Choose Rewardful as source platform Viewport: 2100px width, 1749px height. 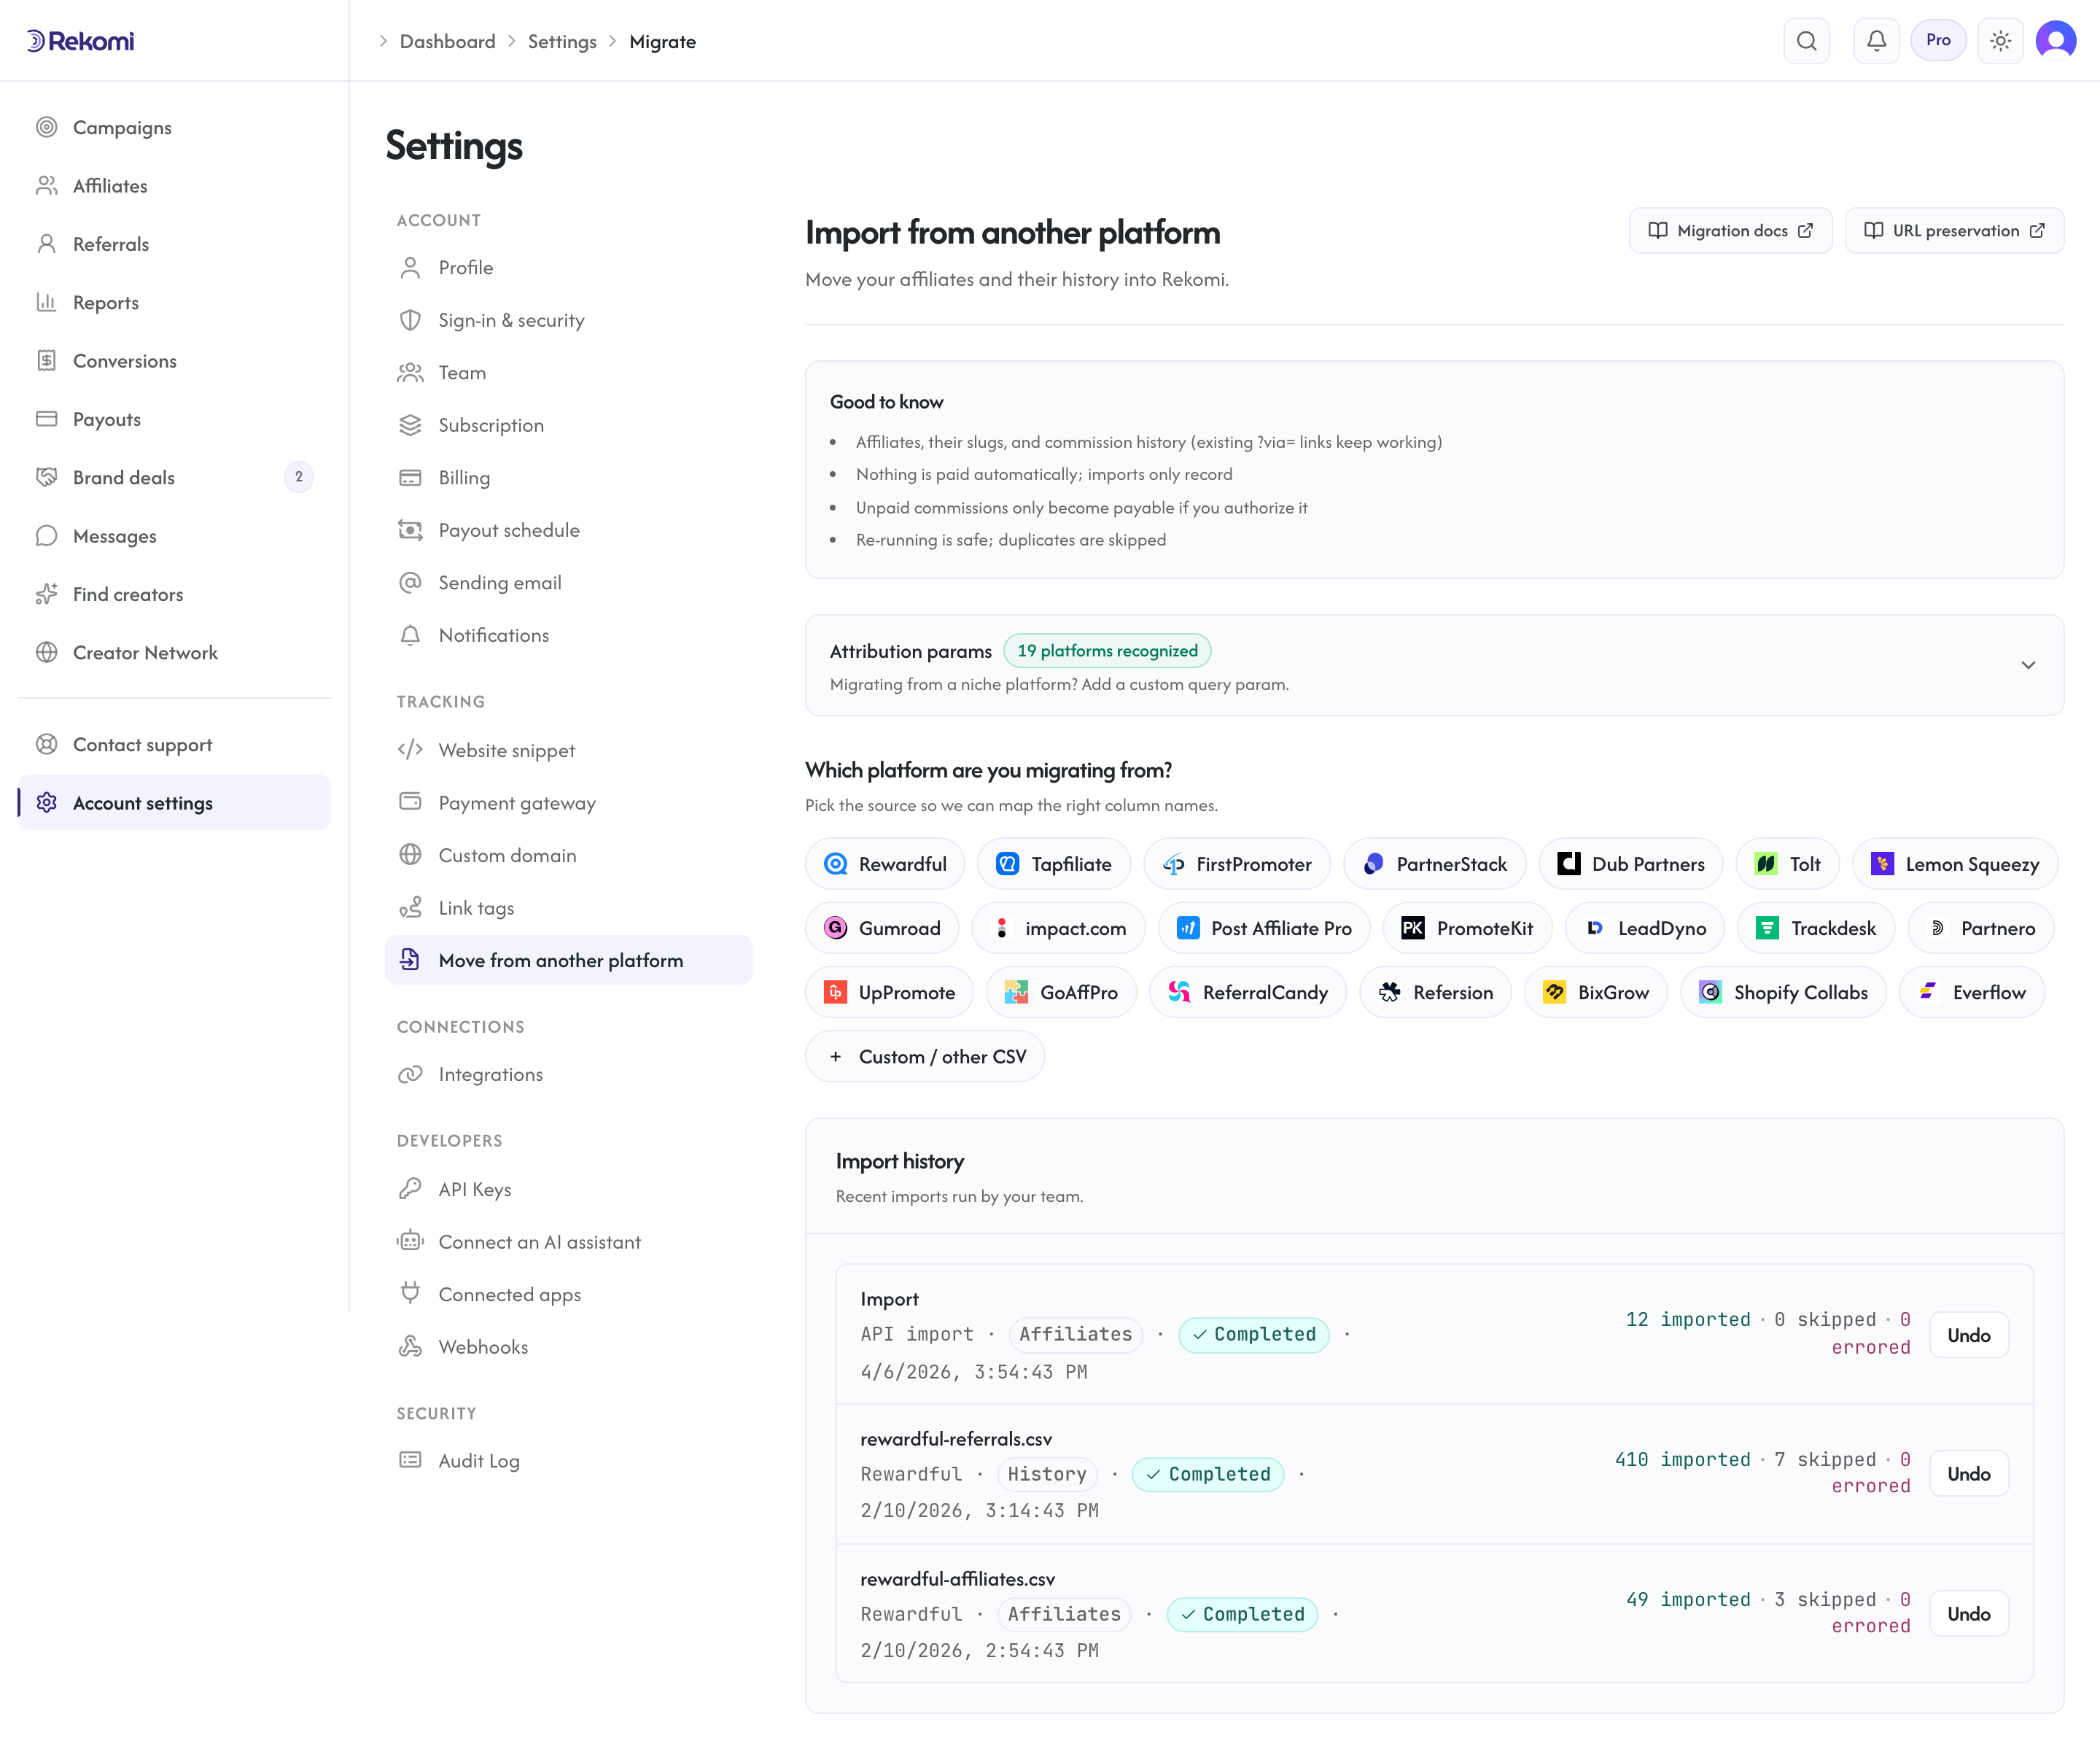tap(885, 864)
